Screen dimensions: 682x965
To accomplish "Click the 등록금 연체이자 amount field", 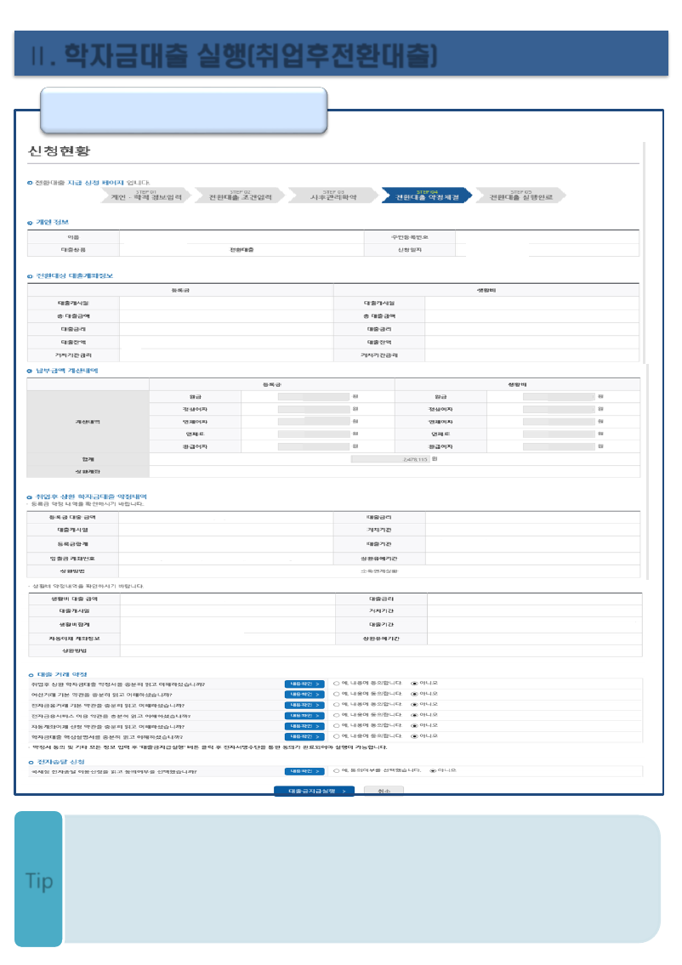I will pyautogui.click(x=314, y=422).
